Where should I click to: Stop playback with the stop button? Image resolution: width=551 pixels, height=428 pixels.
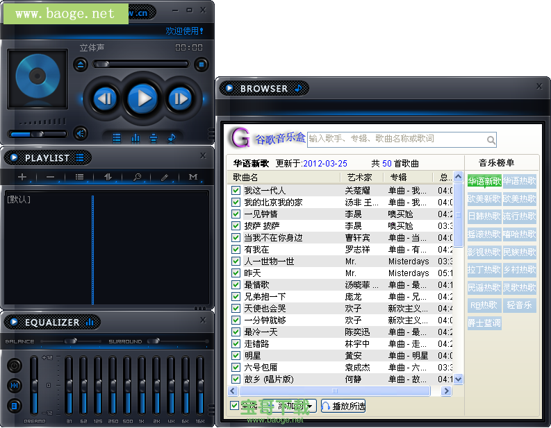tap(202, 65)
